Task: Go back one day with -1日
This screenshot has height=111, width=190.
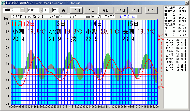Action: coord(91,10)
